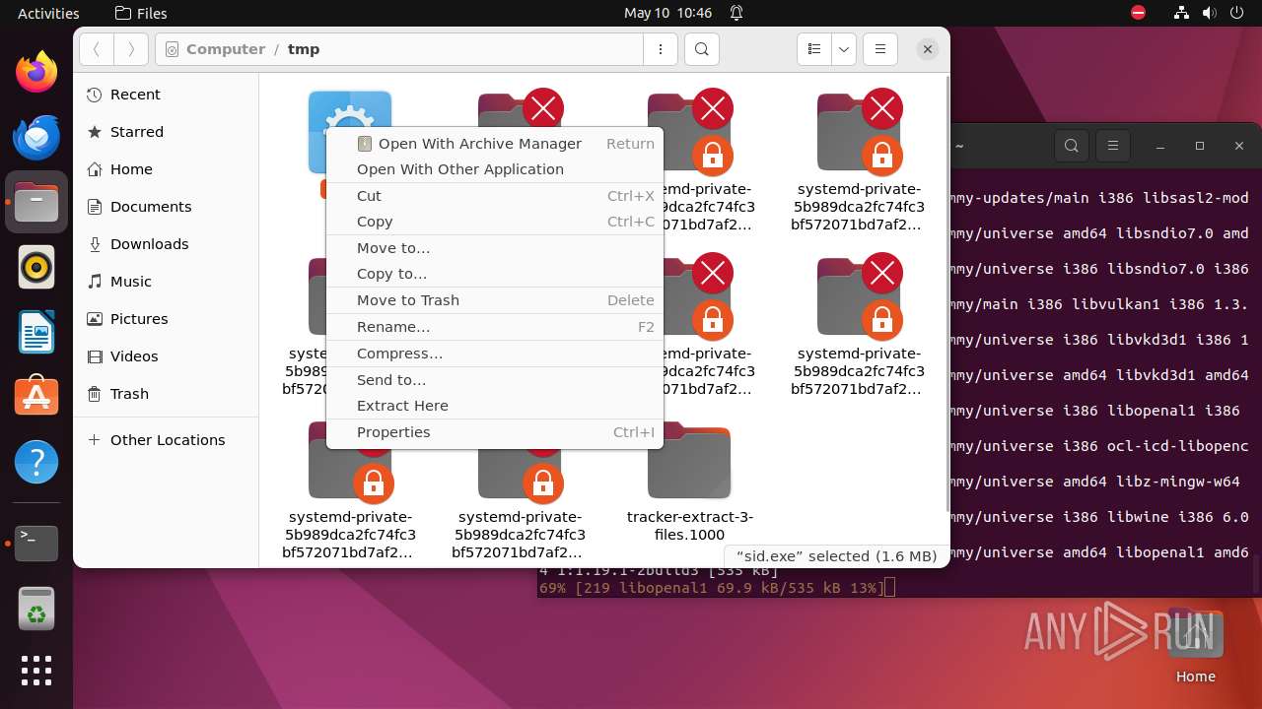Image resolution: width=1262 pixels, height=709 pixels.
Task: Open Terminal from the dock
Action: click(x=36, y=543)
